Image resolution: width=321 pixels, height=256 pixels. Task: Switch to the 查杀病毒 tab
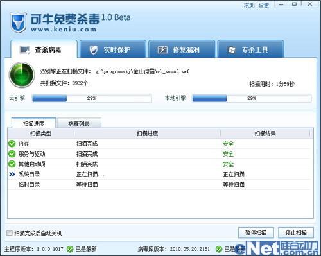point(44,49)
